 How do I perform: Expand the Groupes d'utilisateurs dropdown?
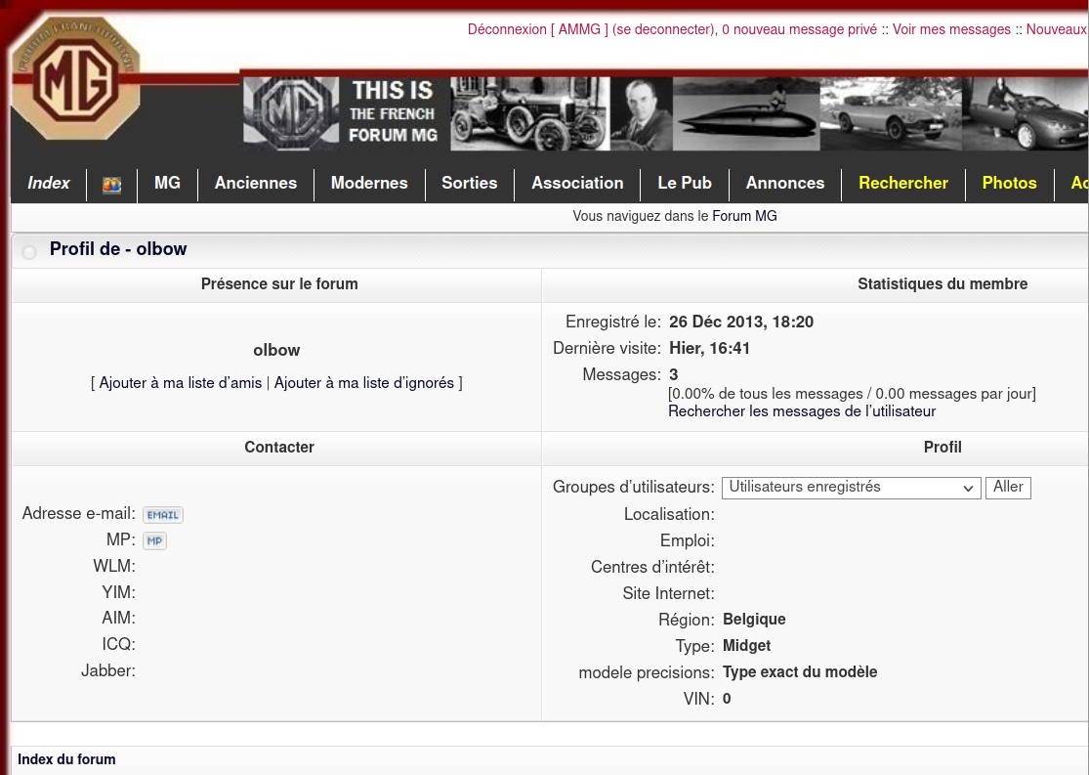click(852, 488)
